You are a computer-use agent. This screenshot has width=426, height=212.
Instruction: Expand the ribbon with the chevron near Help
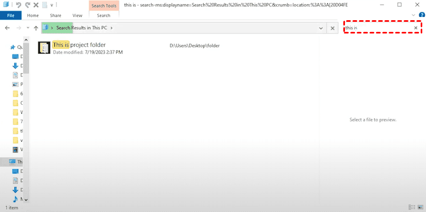pyautogui.click(x=414, y=15)
